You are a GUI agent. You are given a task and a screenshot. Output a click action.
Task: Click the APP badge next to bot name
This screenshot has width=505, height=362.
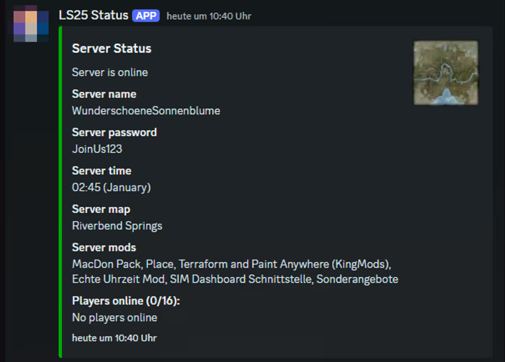point(146,15)
